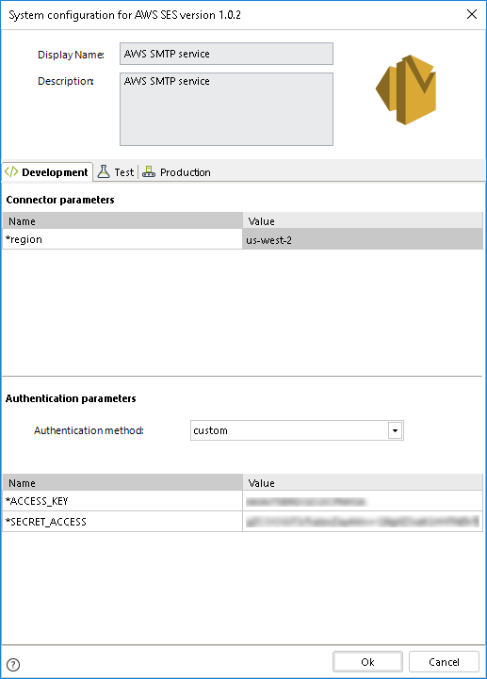The width and height of the screenshot is (487, 679).
Task: Open the Authentication method dropdown arrow
Action: coord(395,430)
